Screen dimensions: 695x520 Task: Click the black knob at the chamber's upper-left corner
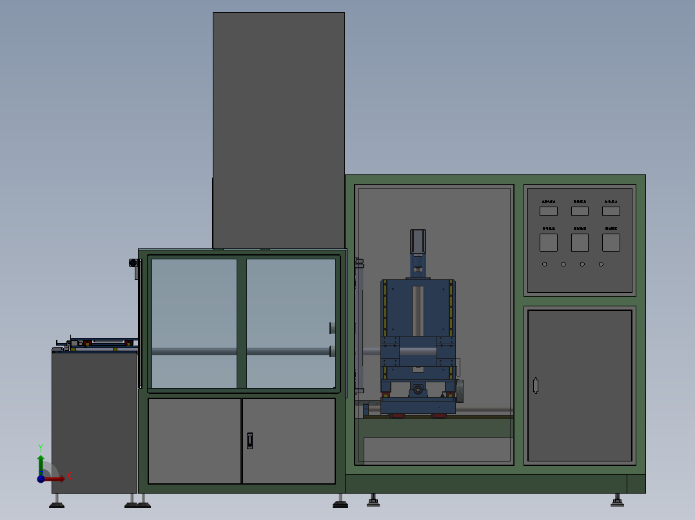coord(133,263)
